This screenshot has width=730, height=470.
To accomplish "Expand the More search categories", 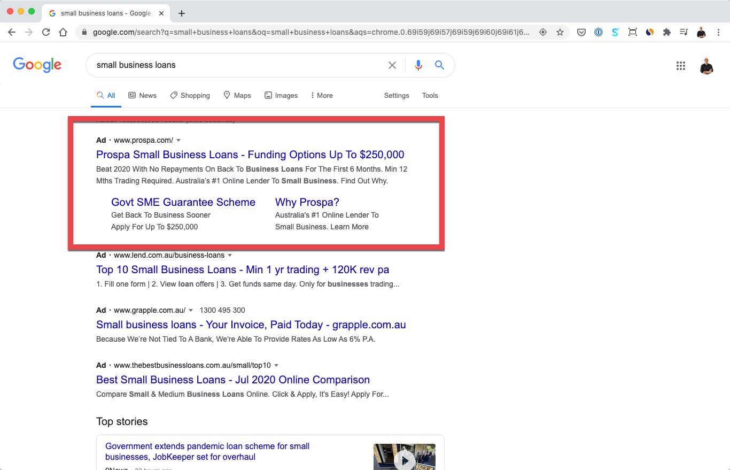I will (322, 95).
